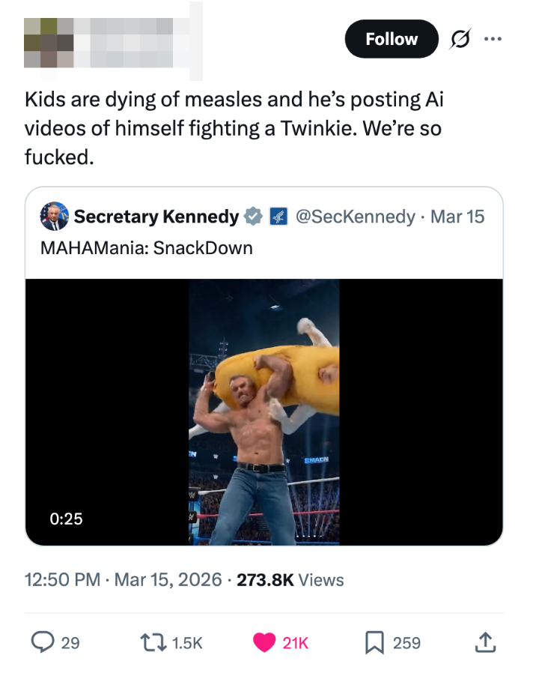This screenshot has width=533, height=685.
Task: Like the post with the heart icon
Action: pos(264,642)
